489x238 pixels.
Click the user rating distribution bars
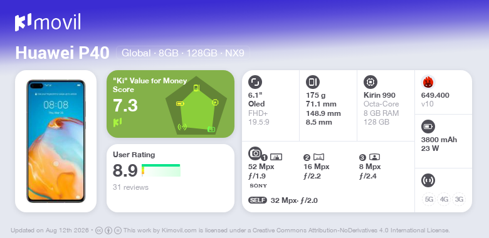click(x=161, y=170)
